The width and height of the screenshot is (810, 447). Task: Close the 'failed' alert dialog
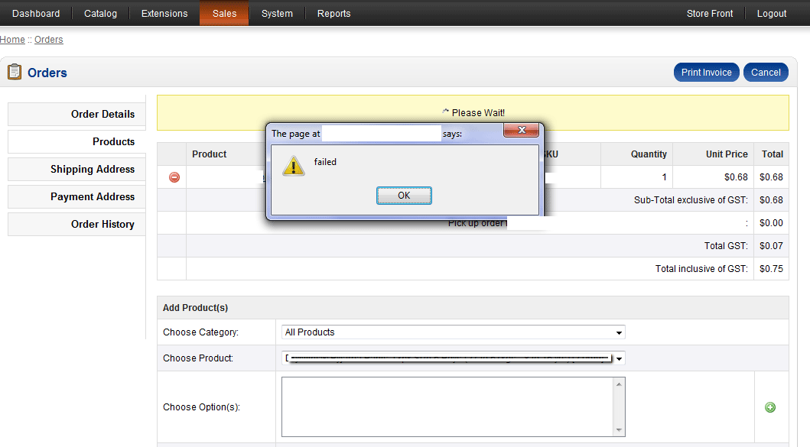(x=521, y=130)
